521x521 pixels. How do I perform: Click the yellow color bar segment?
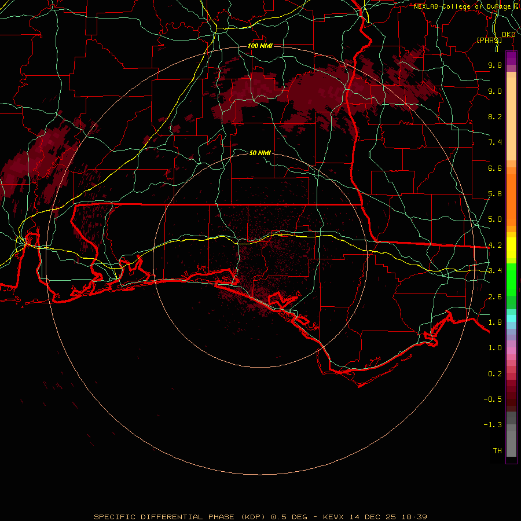tap(511, 248)
